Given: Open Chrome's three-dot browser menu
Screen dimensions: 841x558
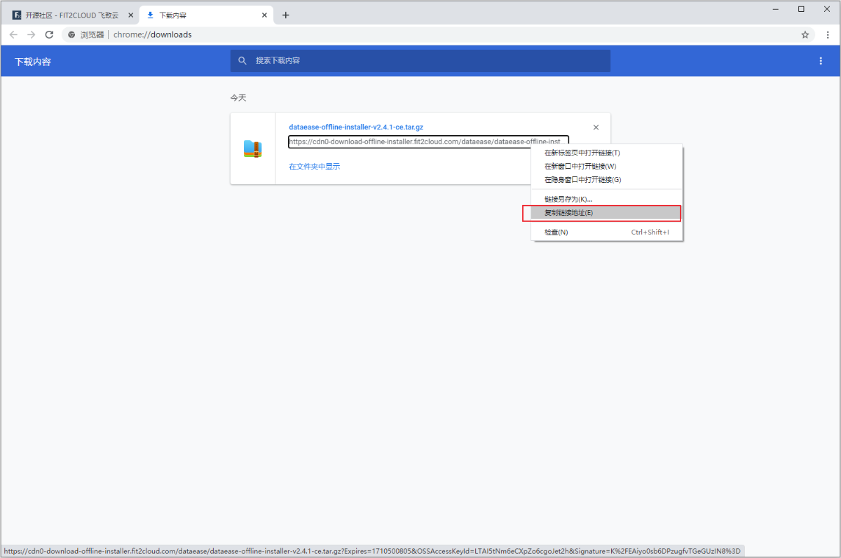Looking at the screenshot, I should click(x=828, y=34).
